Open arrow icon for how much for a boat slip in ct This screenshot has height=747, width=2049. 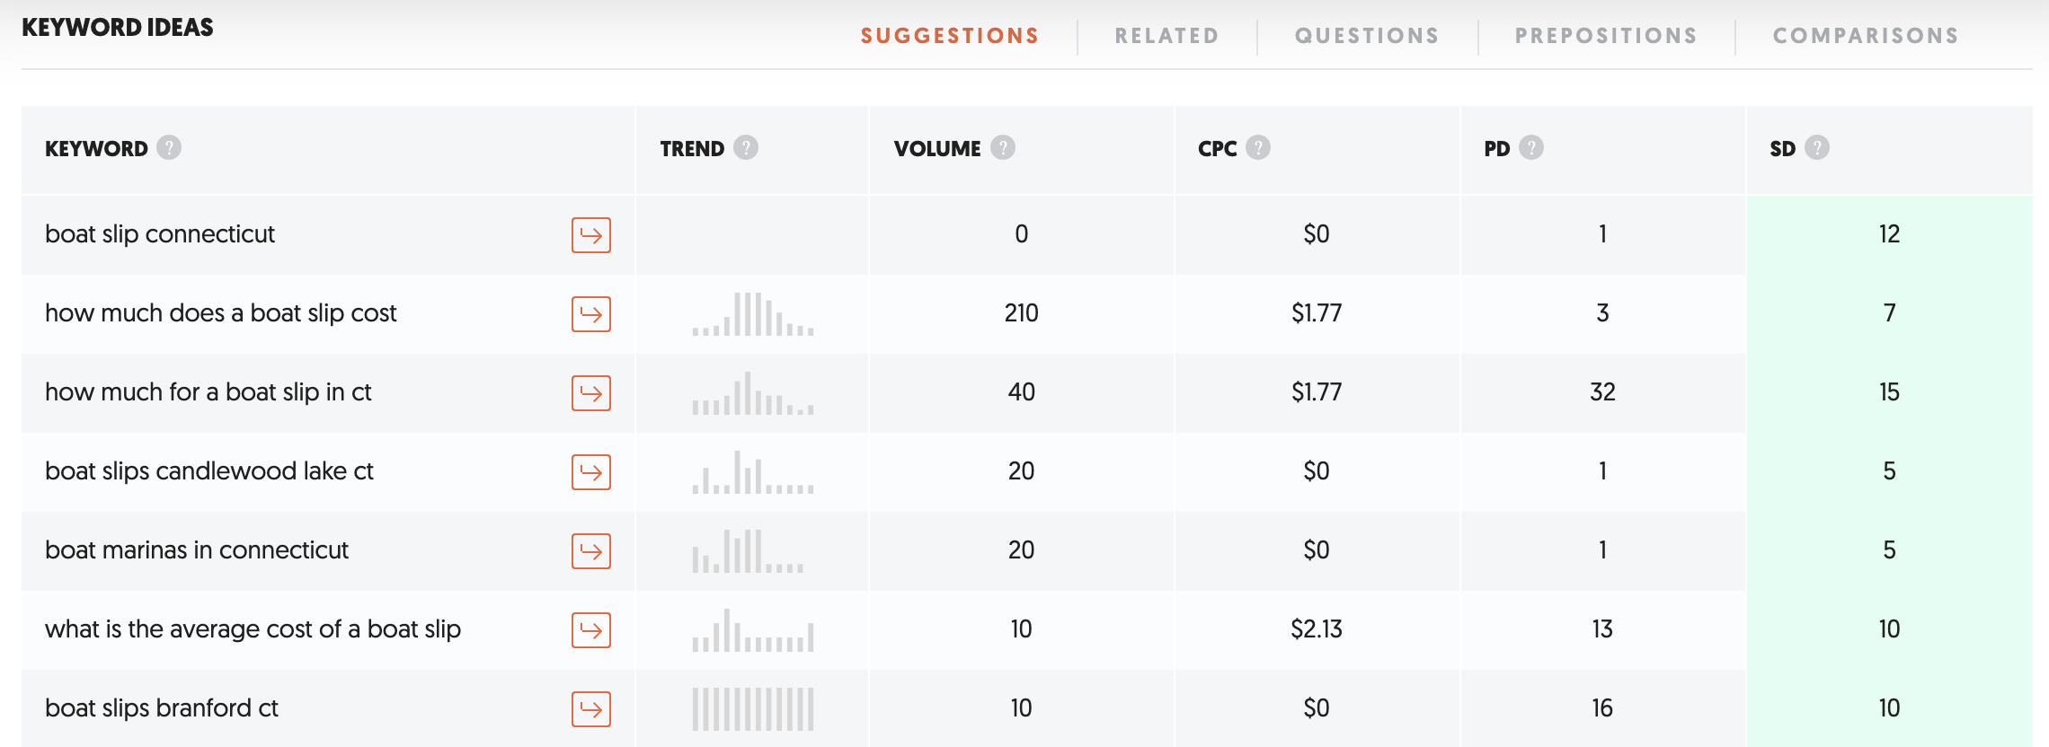pos(591,393)
